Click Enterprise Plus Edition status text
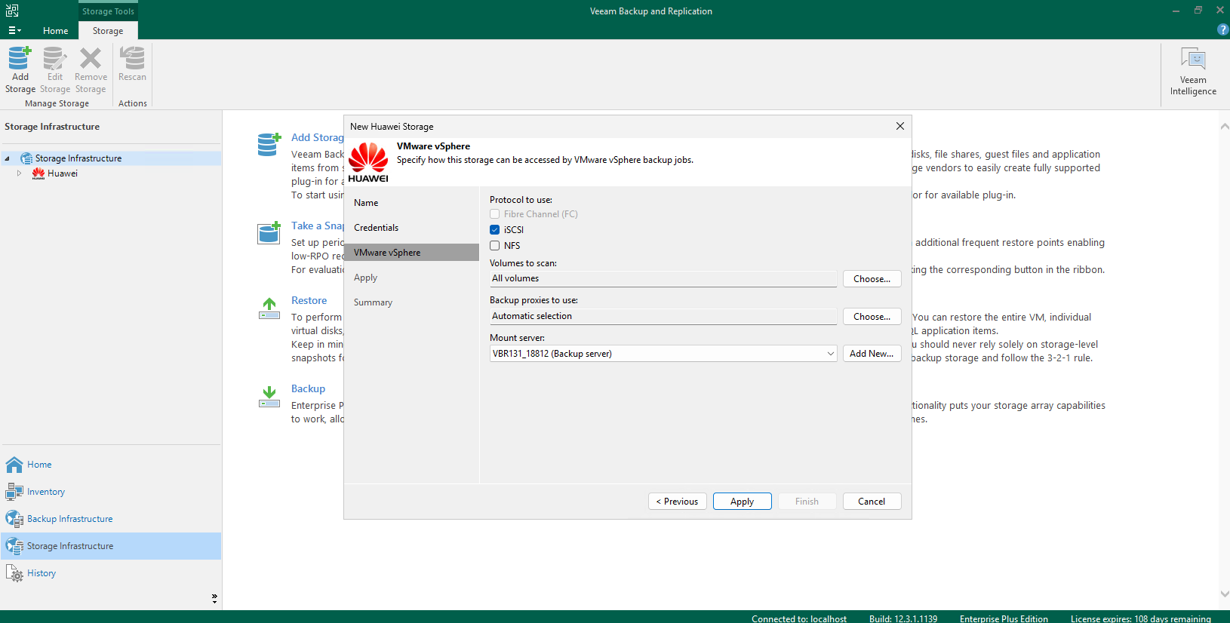 pyautogui.click(x=1004, y=618)
